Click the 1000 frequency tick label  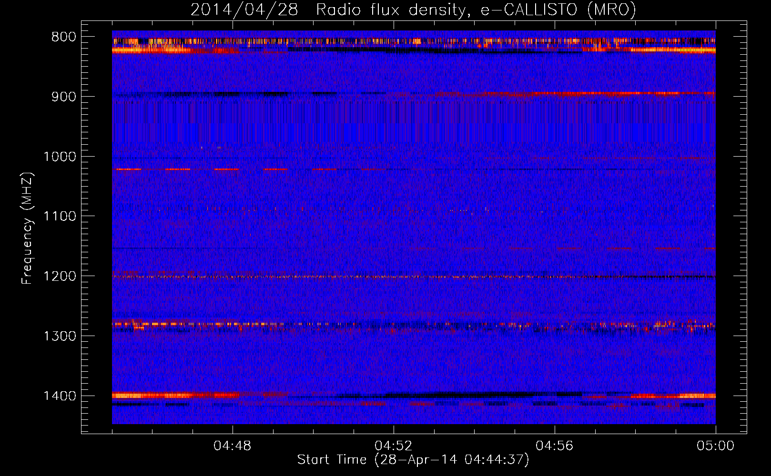[x=60, y=157]
